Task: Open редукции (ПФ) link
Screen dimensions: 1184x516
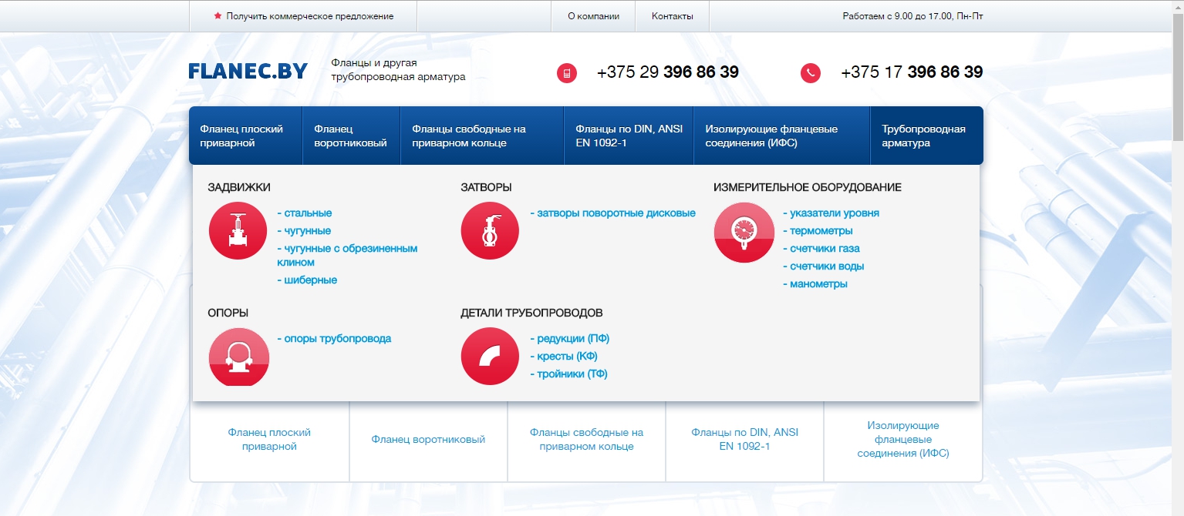Action: click(x=570, y=339)
